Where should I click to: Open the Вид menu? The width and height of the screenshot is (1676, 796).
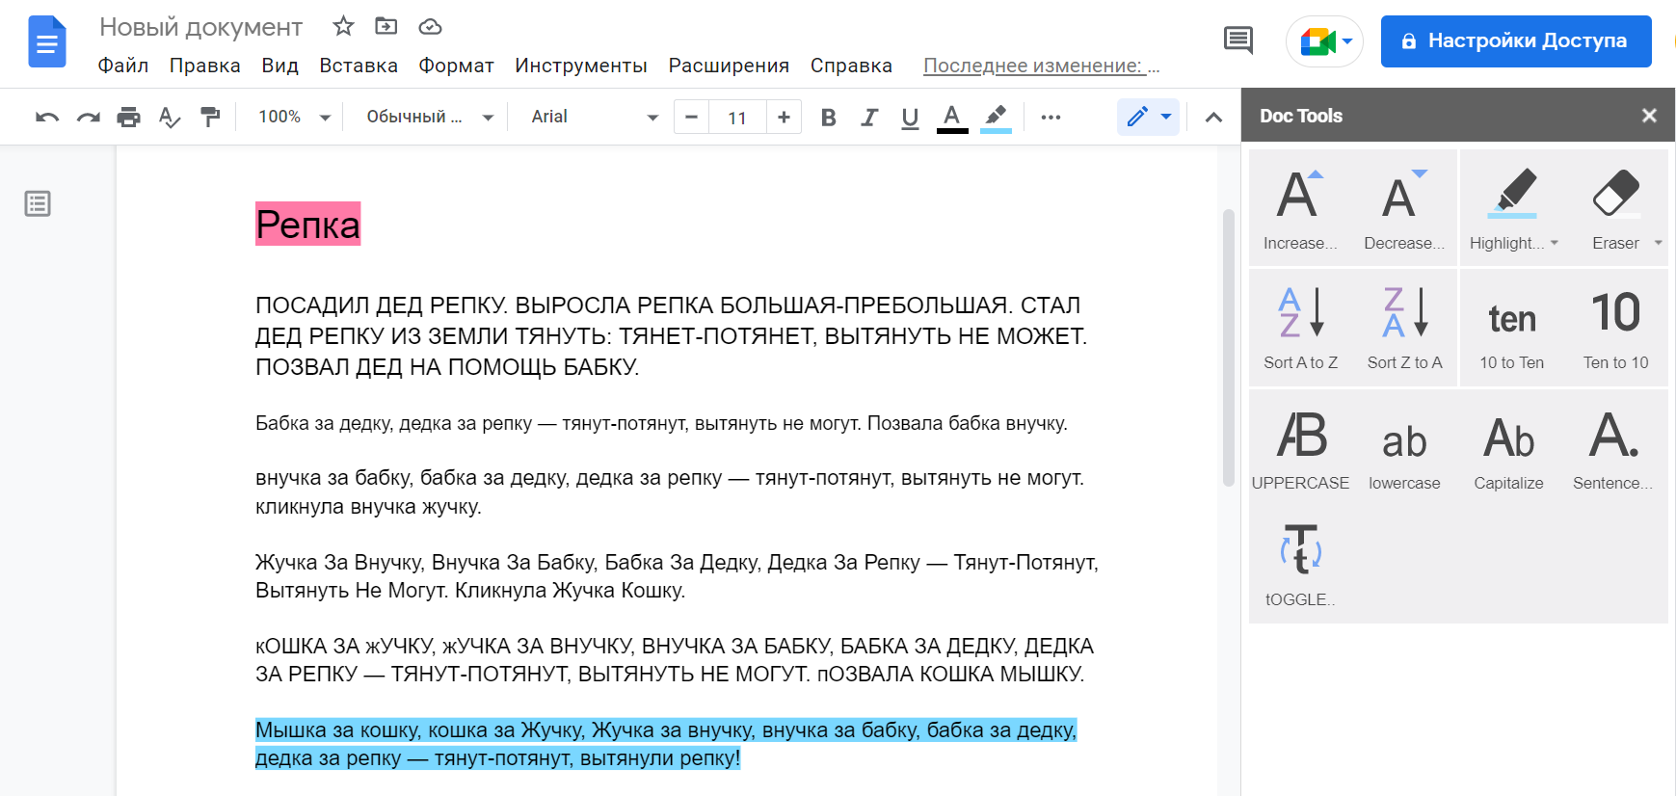click(280, 66)
